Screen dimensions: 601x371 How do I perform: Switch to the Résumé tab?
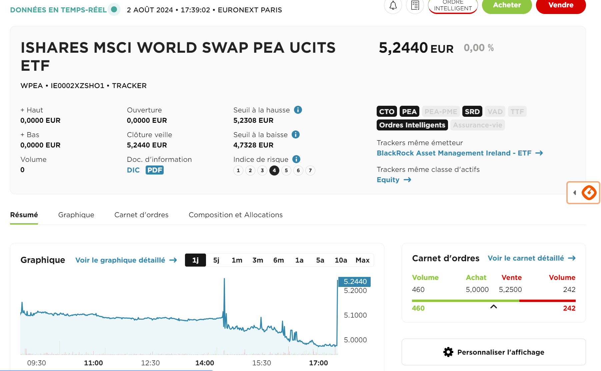24,215
